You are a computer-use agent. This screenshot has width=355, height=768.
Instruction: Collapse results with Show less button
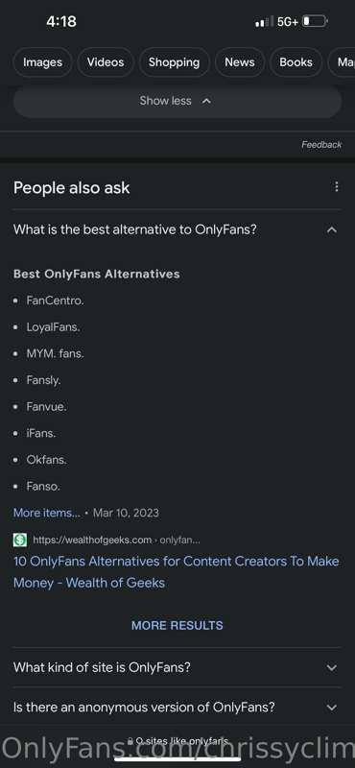[177, 101]
